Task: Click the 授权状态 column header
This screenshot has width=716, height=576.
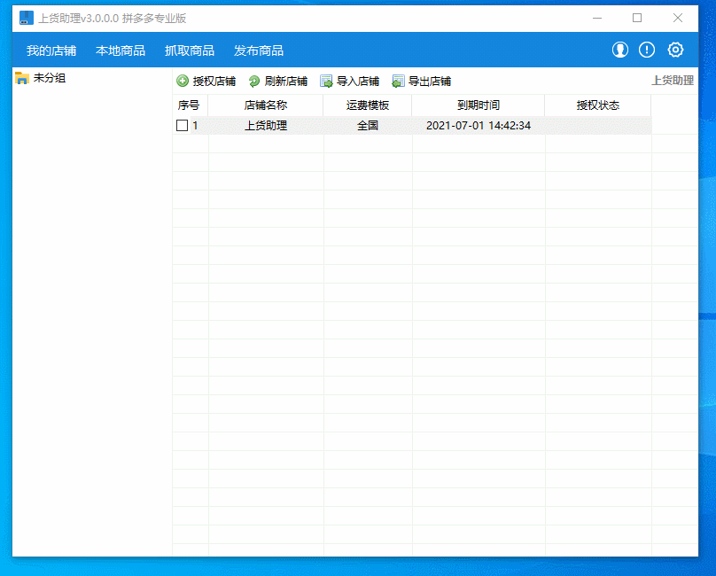Action: pyautogui.click(x=598, y=105)
